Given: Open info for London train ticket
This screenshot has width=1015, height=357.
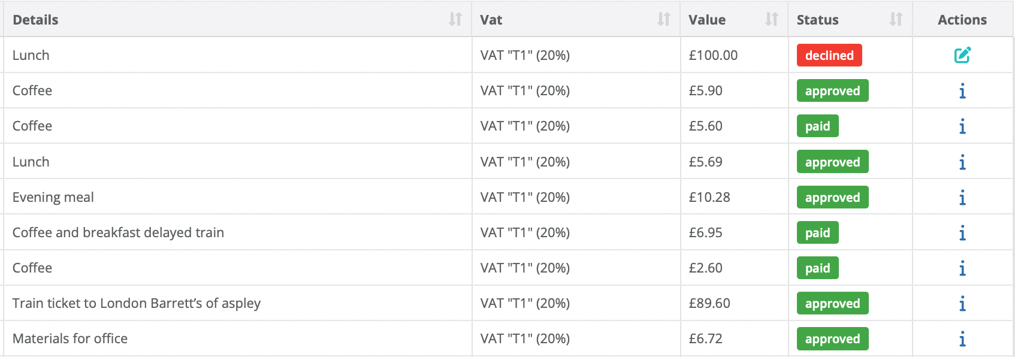Looking at the screenshot, I should (962, 304).
